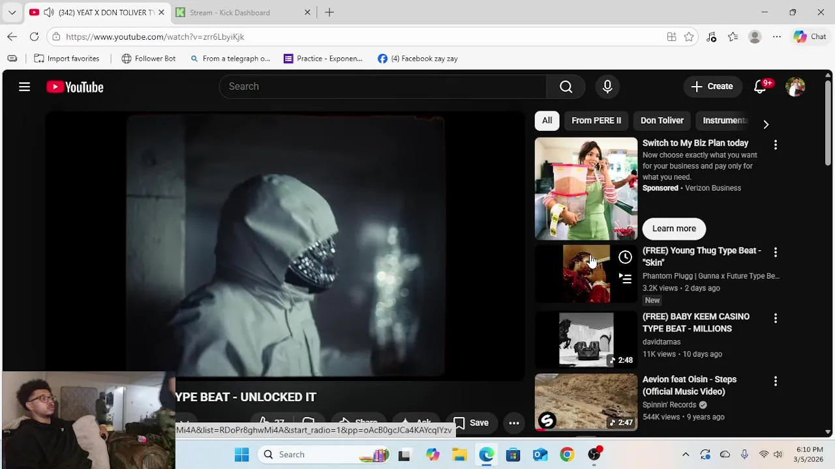835x469 pixels.
Task: Open more actions ellipsis under video
Action: pos(514,423)
